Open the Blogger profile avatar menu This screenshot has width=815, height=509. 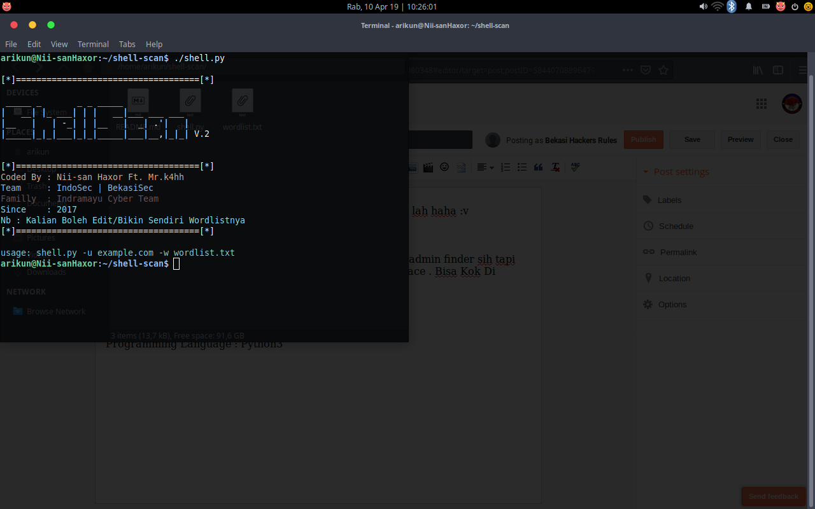pyautogui.click(x=791, y=104)
